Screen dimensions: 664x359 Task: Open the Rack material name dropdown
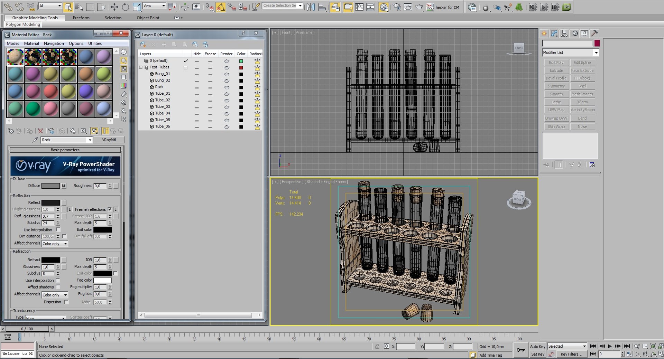(67, 140)
